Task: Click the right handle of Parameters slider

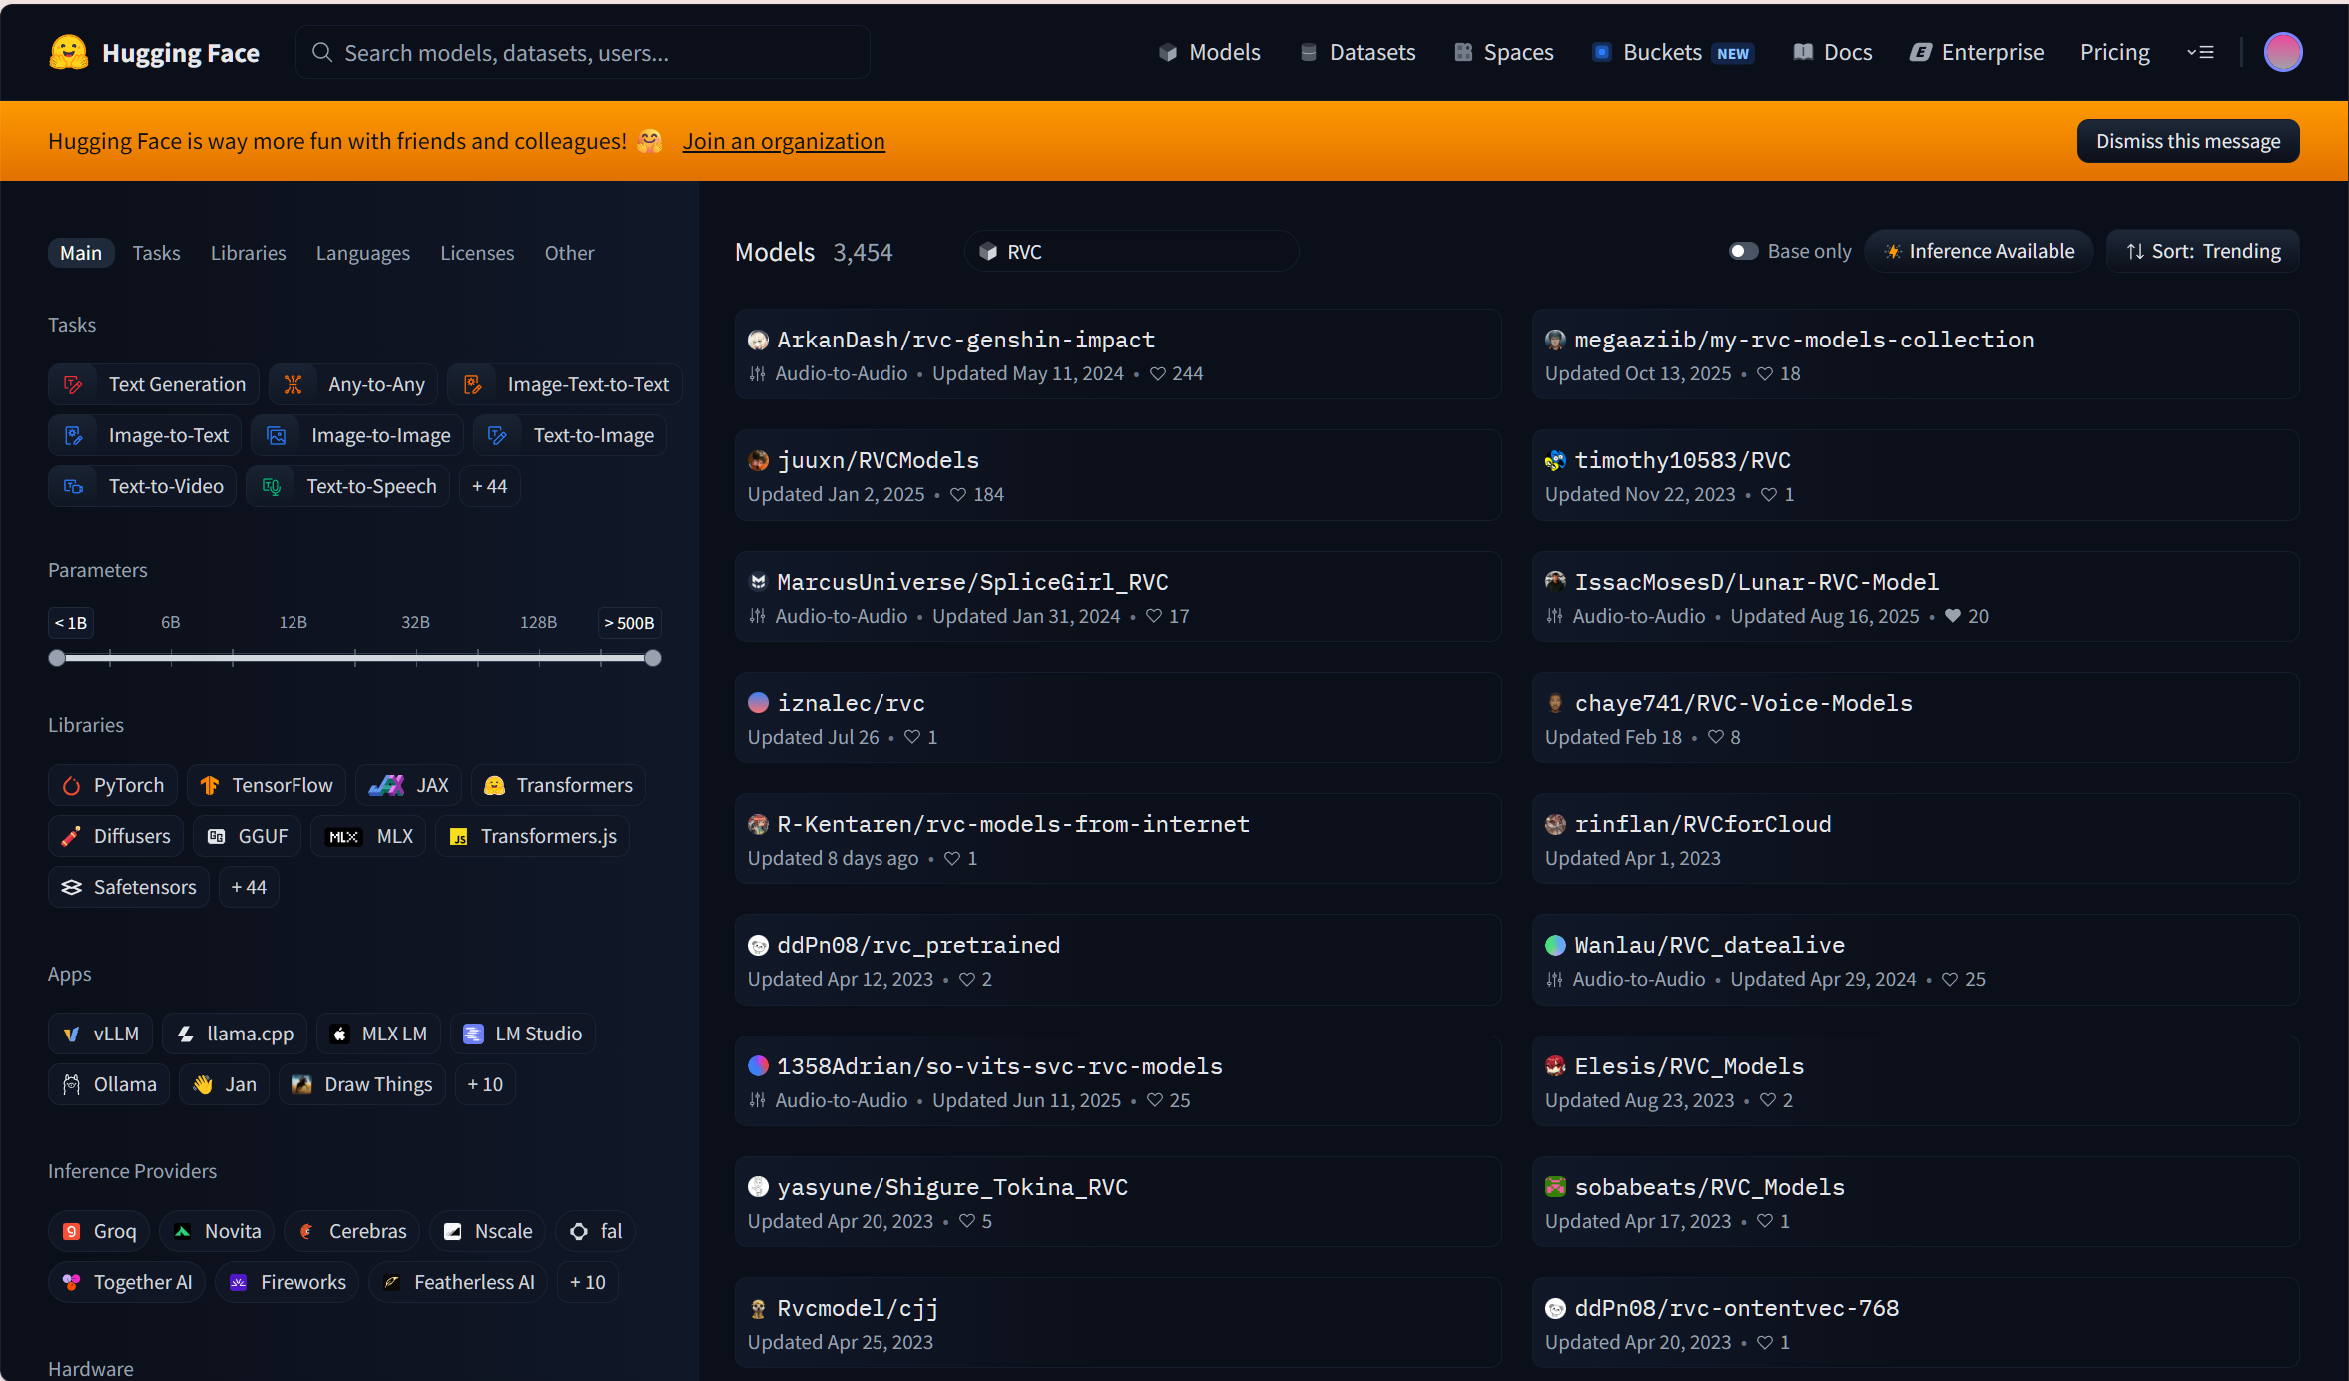Action: 653,658
